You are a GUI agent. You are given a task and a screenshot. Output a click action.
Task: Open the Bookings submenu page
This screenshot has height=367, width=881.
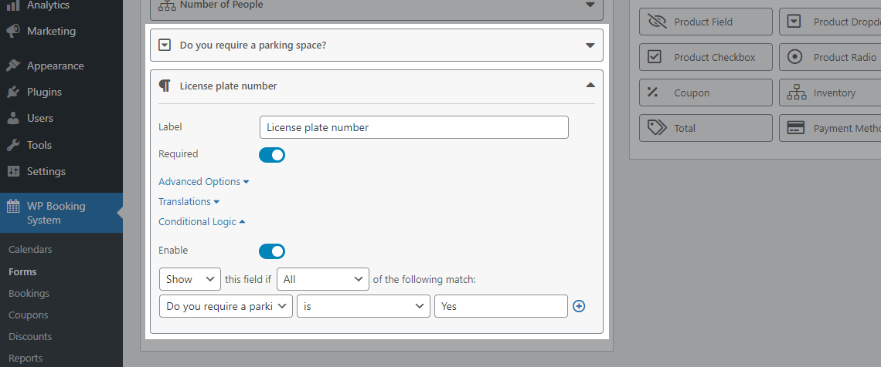[x=29, y=293]
